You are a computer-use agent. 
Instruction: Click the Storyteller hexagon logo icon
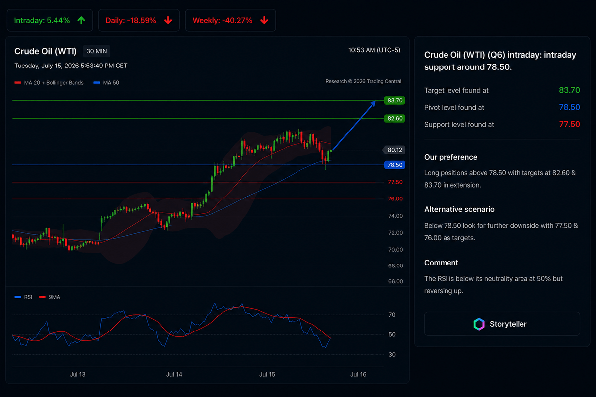(x=479, y=324)
